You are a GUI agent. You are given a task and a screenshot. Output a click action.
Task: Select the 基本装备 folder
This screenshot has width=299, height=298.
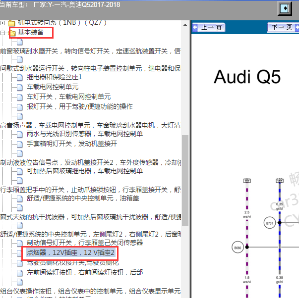point(31,32)
